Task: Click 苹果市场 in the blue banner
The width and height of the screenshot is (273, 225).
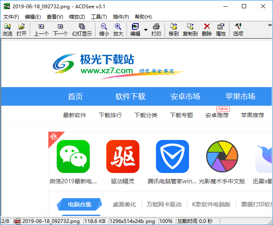Action: pyautogui.click(x=240, y=97)
